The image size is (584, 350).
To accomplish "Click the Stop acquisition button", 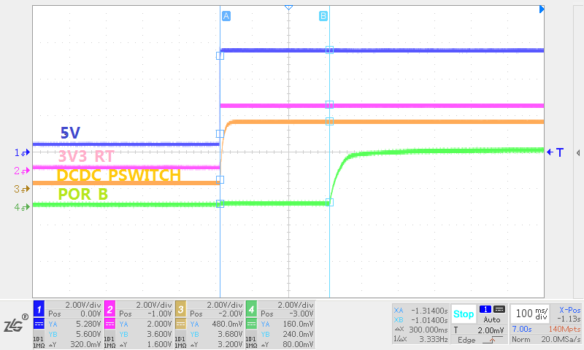I will [x=464, y=314].
